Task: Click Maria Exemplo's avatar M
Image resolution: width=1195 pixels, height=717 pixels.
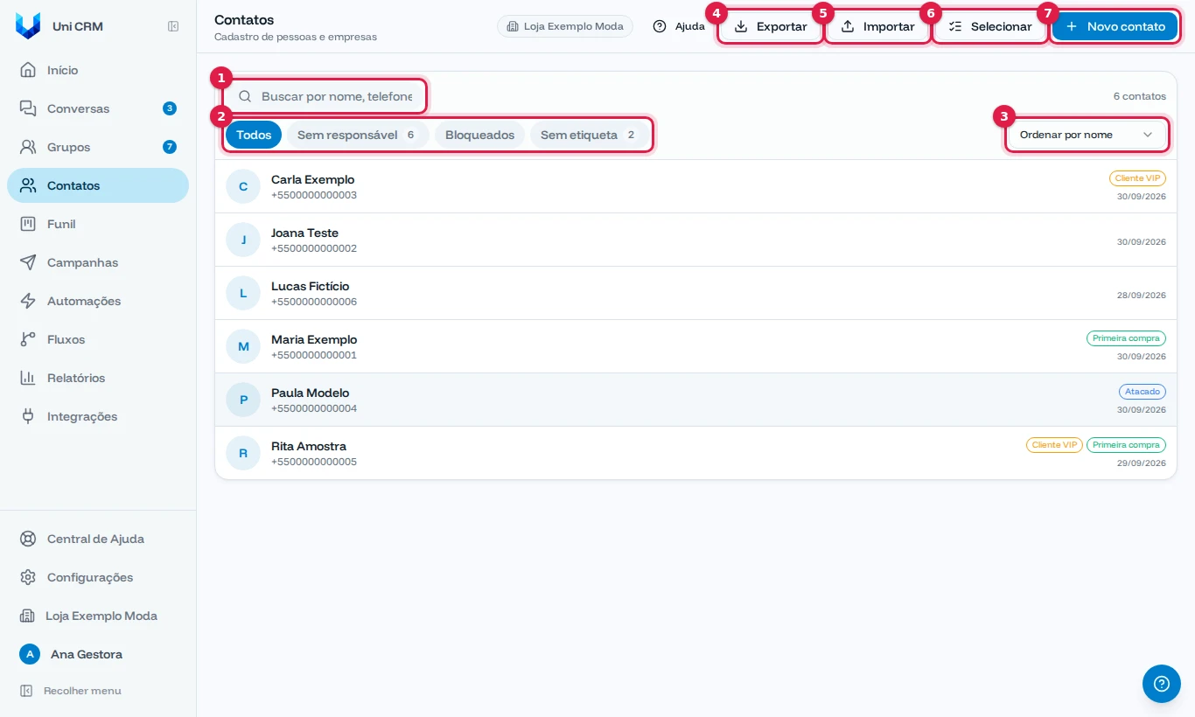Action: [x=243, y=346]
